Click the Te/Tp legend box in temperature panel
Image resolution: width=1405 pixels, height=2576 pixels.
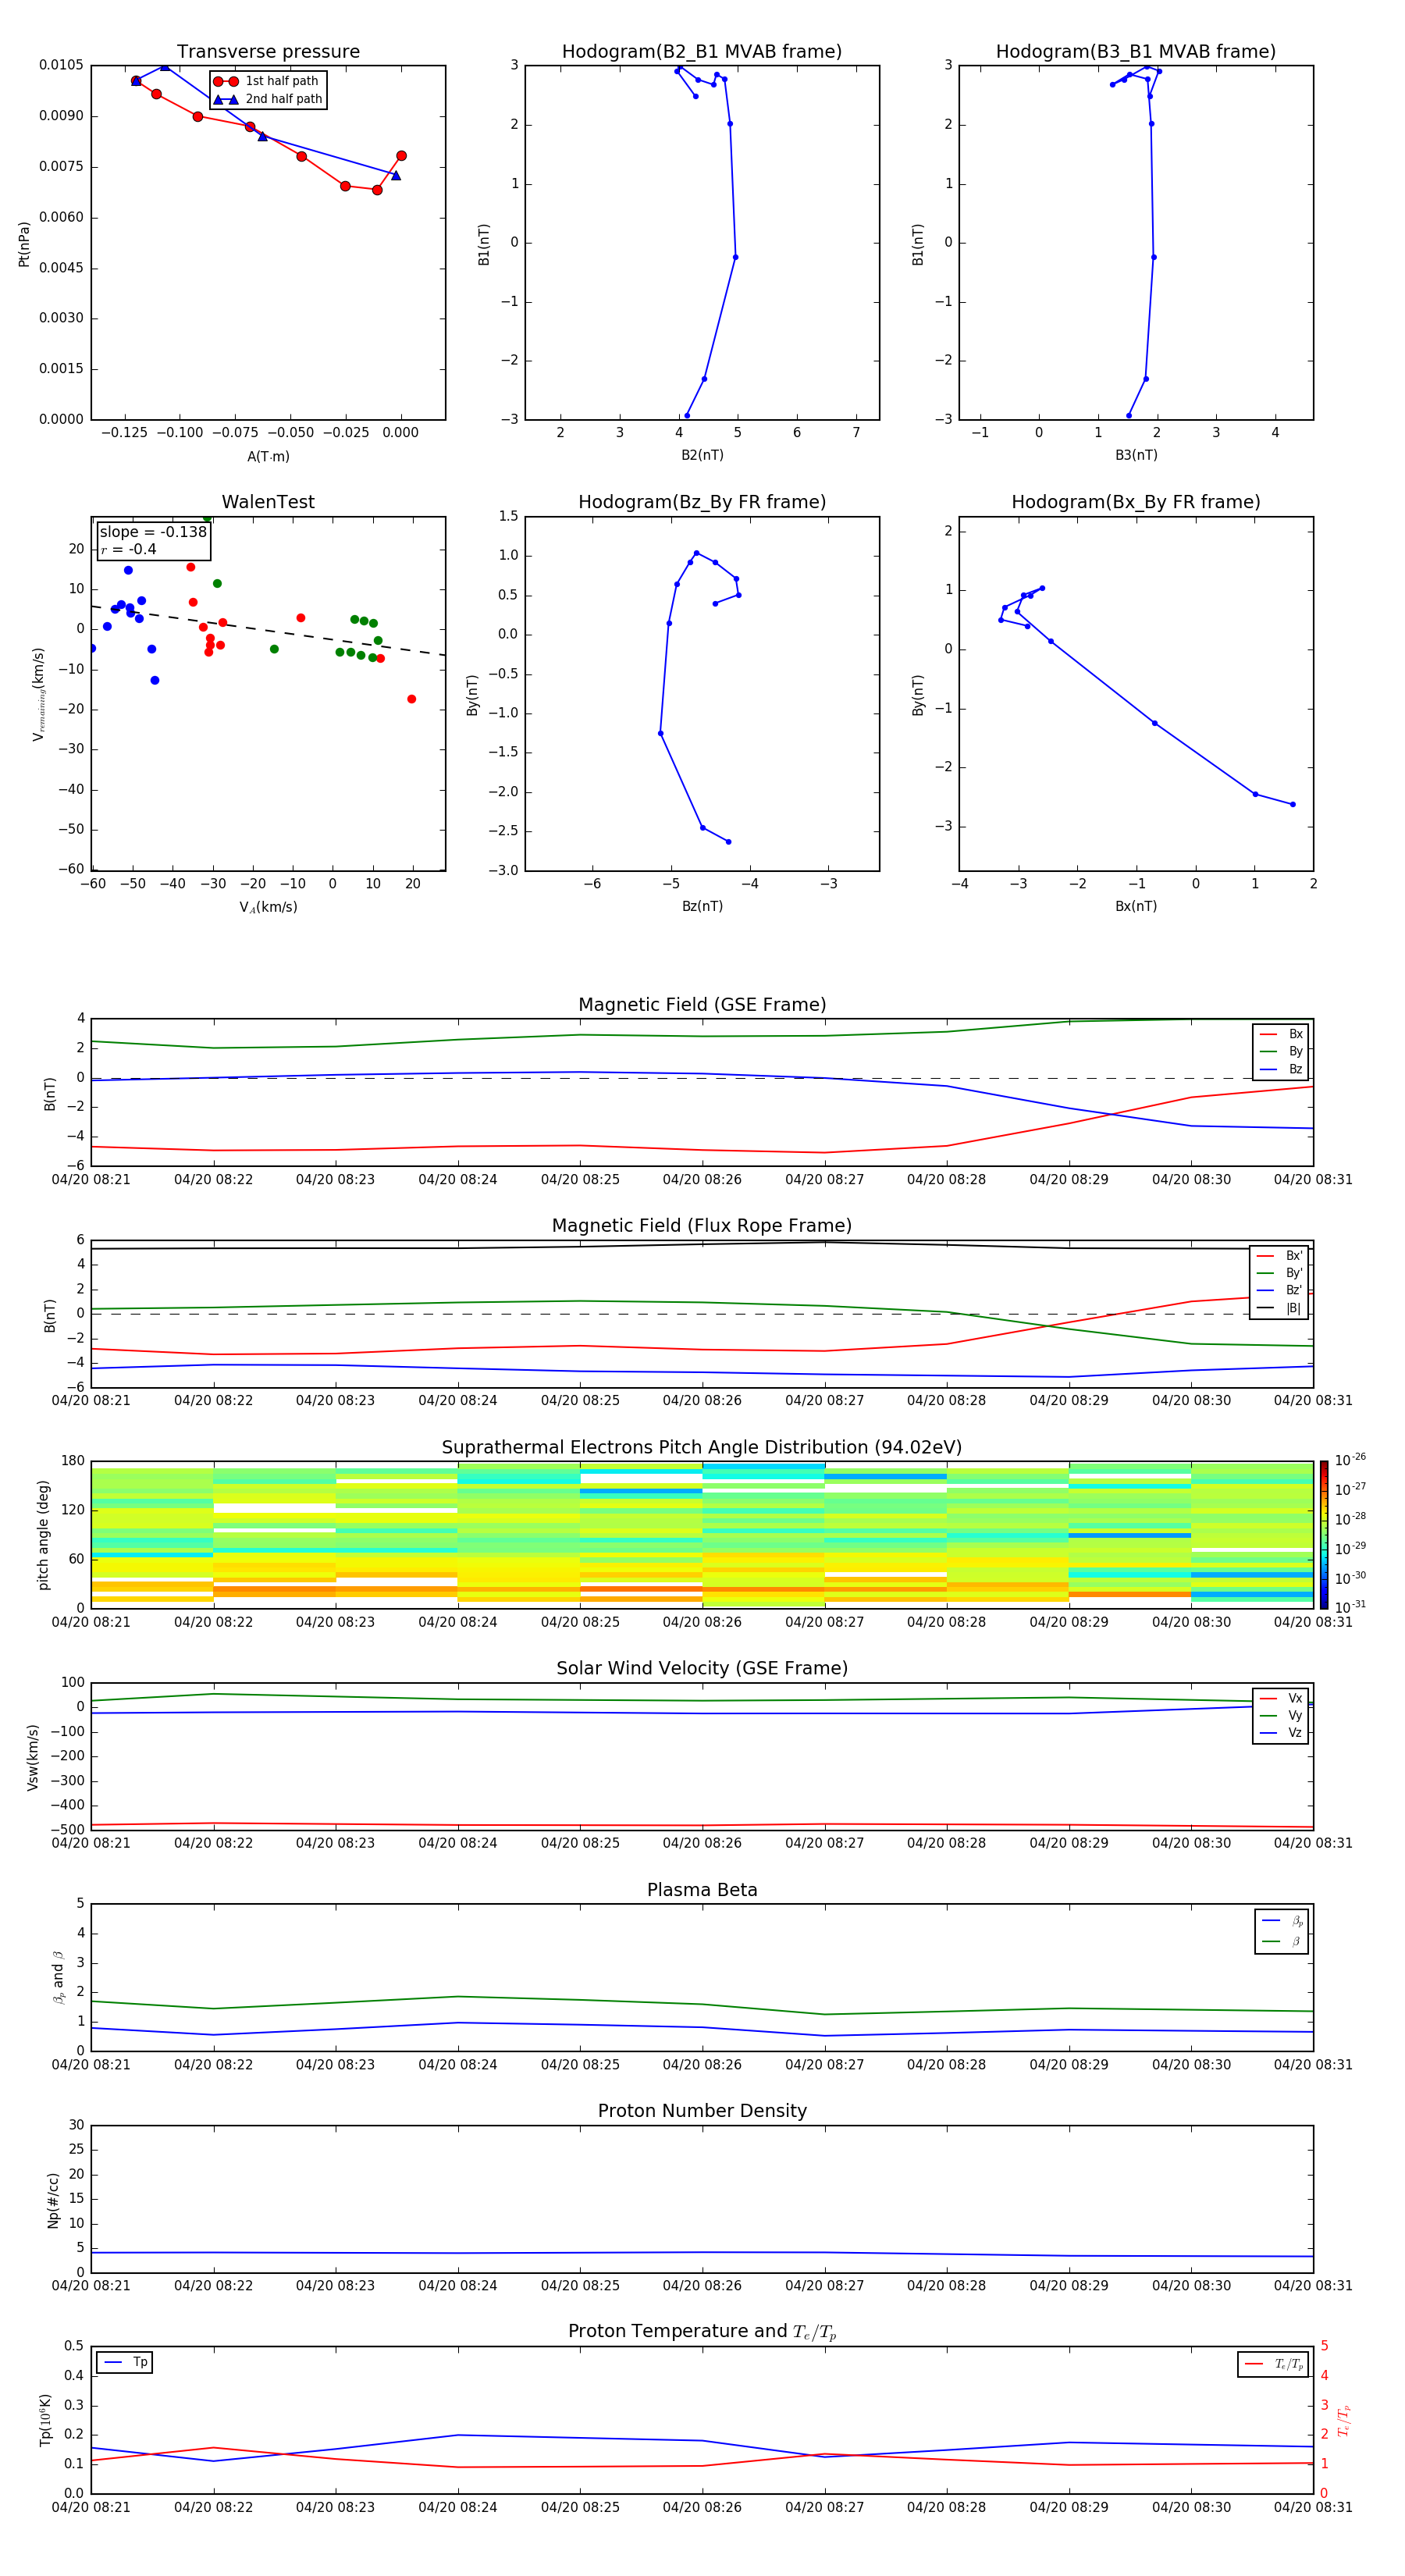[1273, 2364]
